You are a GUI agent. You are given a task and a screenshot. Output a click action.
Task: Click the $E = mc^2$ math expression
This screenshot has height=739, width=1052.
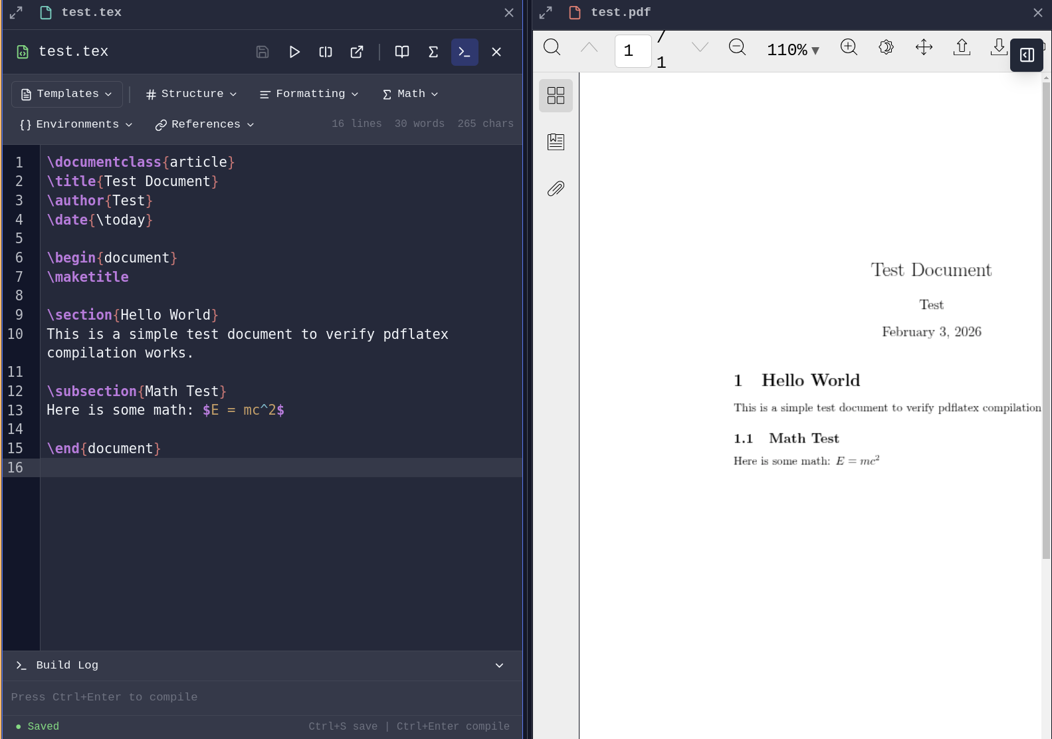243,410
